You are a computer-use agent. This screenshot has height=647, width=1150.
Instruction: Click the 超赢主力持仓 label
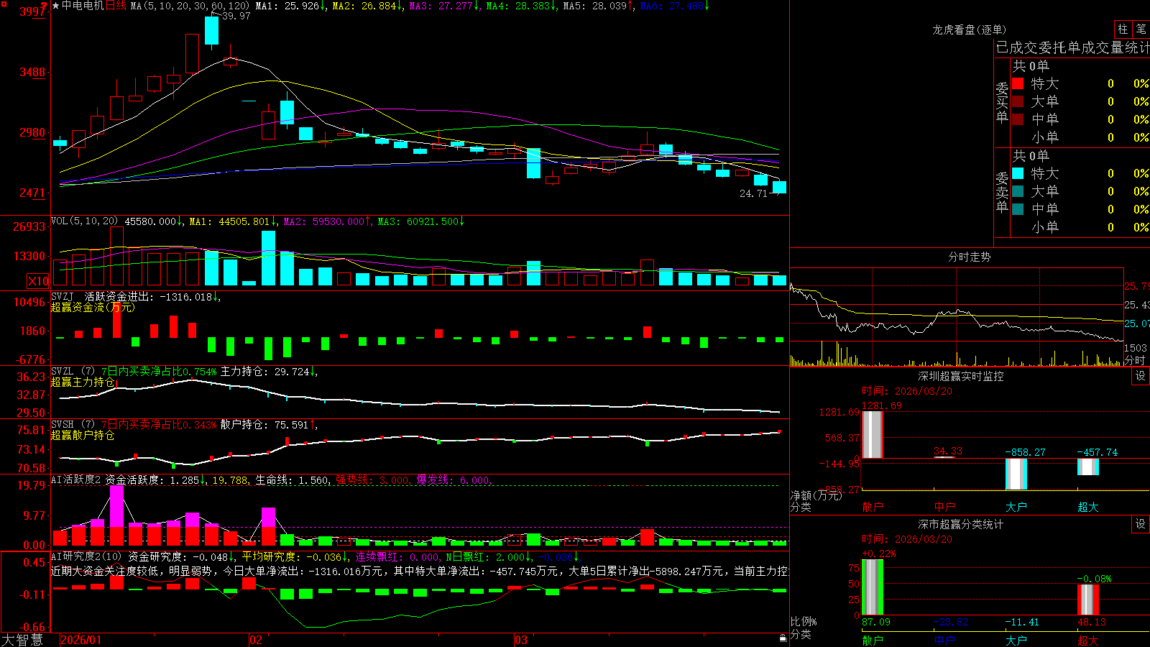click(x=83, y=382)
